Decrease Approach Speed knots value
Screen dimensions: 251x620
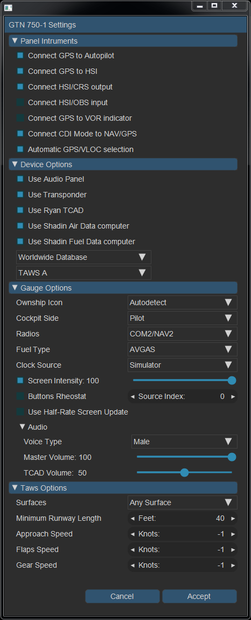(133, 534)
